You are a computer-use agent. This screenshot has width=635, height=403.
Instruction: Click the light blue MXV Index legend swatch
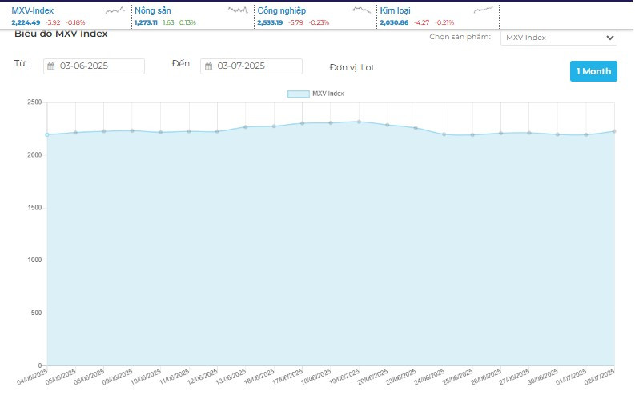click(x=298, y=94)
